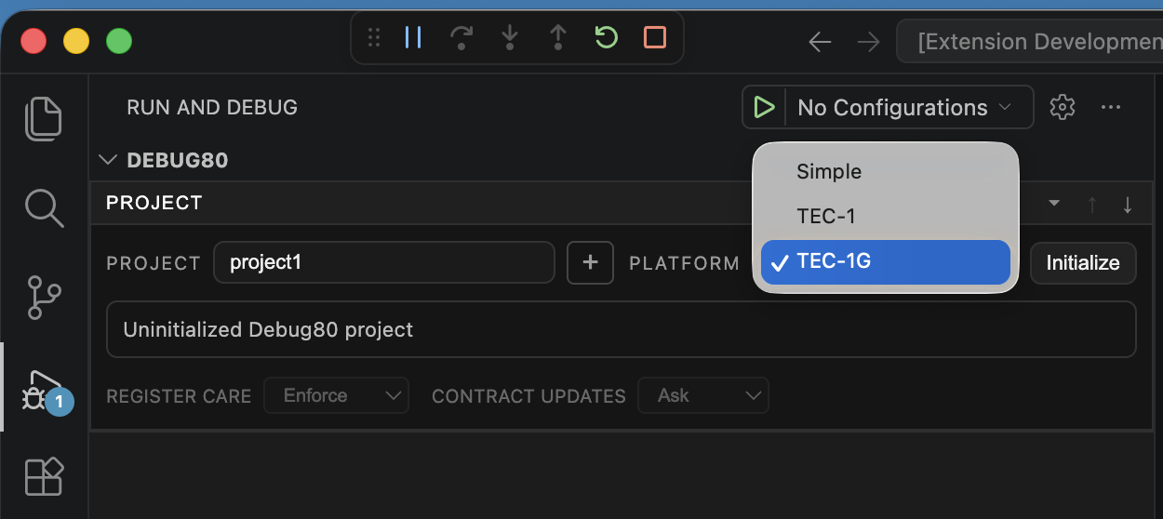This screenshot has height=519, width=1163.
Task: Choose Simple from platform list
Action: click(x=886, y=172)
